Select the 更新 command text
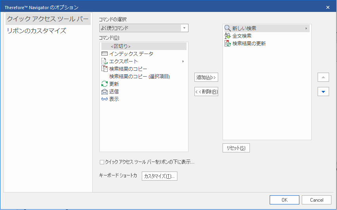The image size is (337, 210). pos(114,84)
